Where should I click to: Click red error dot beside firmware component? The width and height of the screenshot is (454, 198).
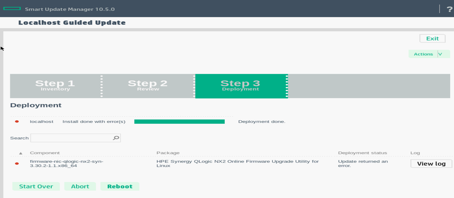17,163
